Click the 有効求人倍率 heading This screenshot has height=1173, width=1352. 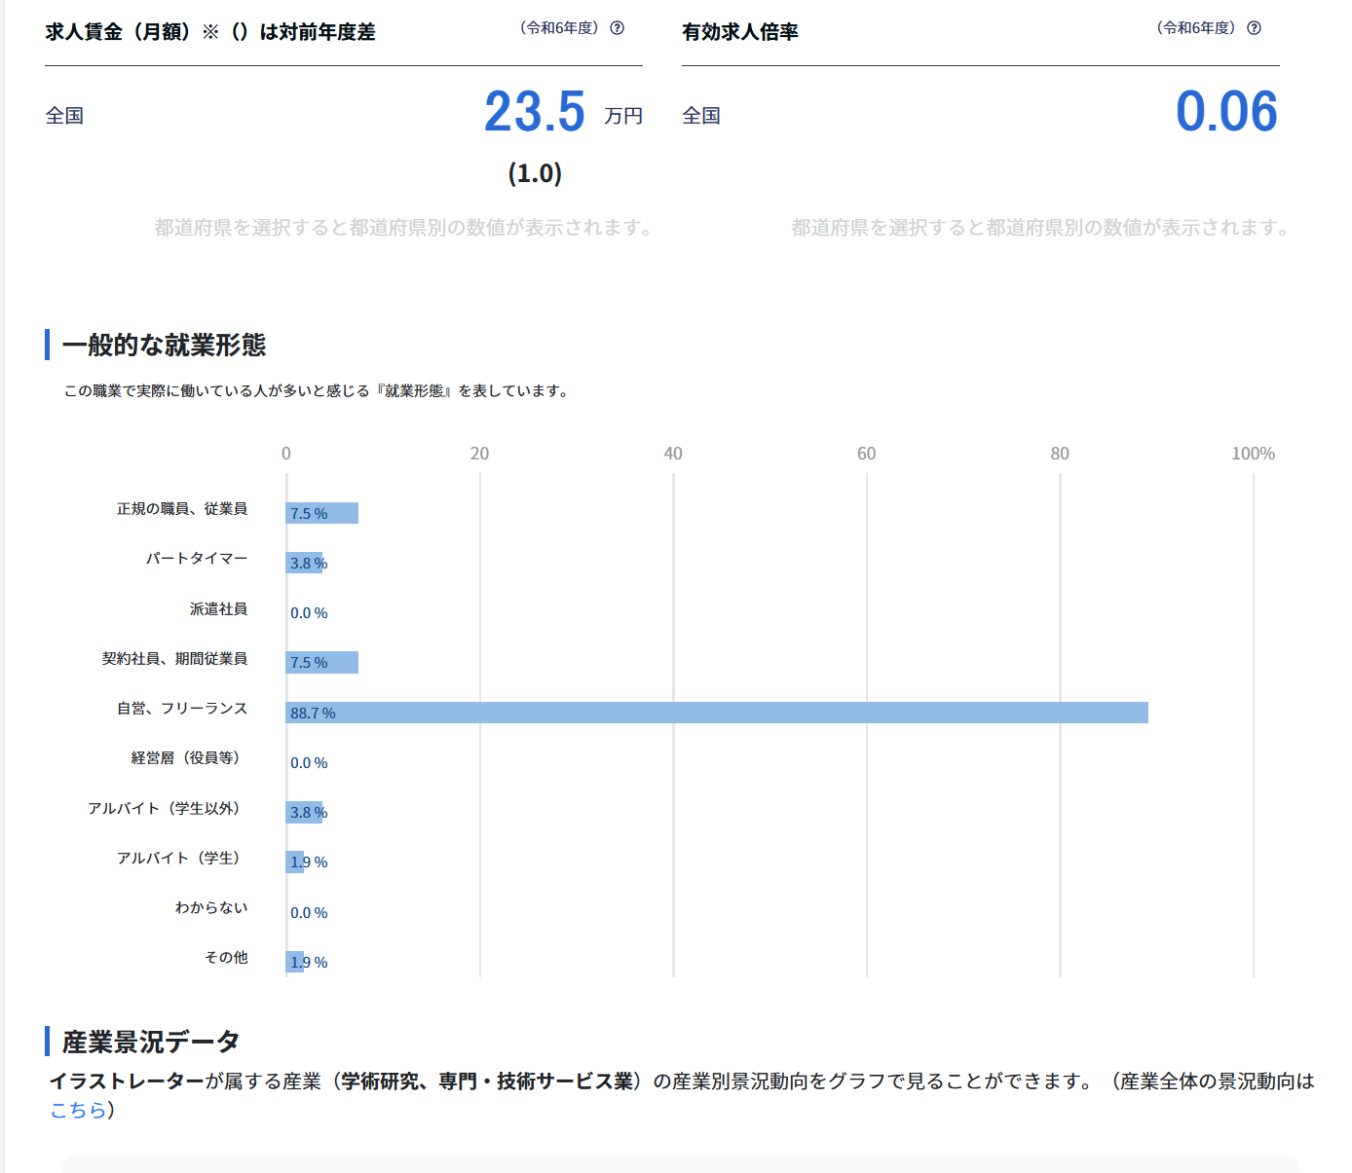point(740,32)
